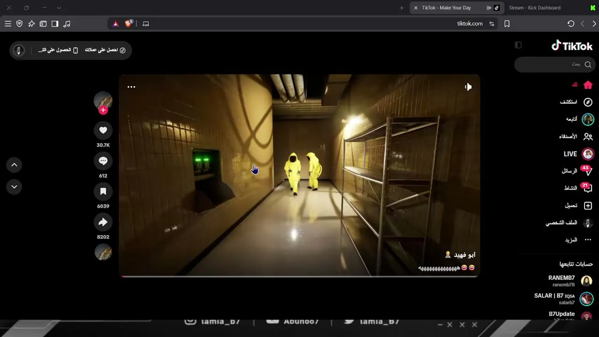Open the video three-dot options menu

click(131, 87)
